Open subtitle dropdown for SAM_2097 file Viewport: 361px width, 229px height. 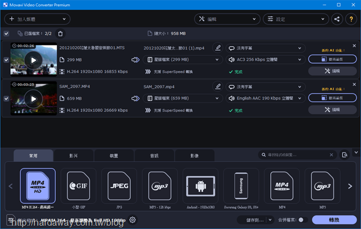tap(266, 87)
